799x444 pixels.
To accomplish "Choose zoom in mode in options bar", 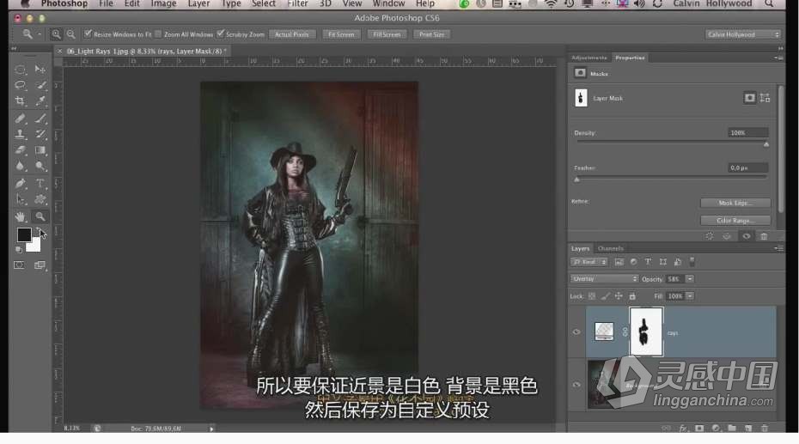I will 56,34.
